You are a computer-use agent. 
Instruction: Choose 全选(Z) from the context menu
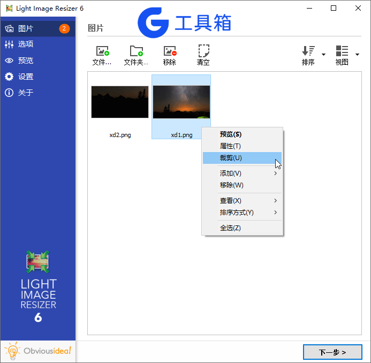tap(243, 228)
